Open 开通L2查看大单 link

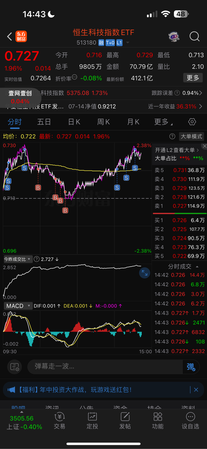click(177, 150)
